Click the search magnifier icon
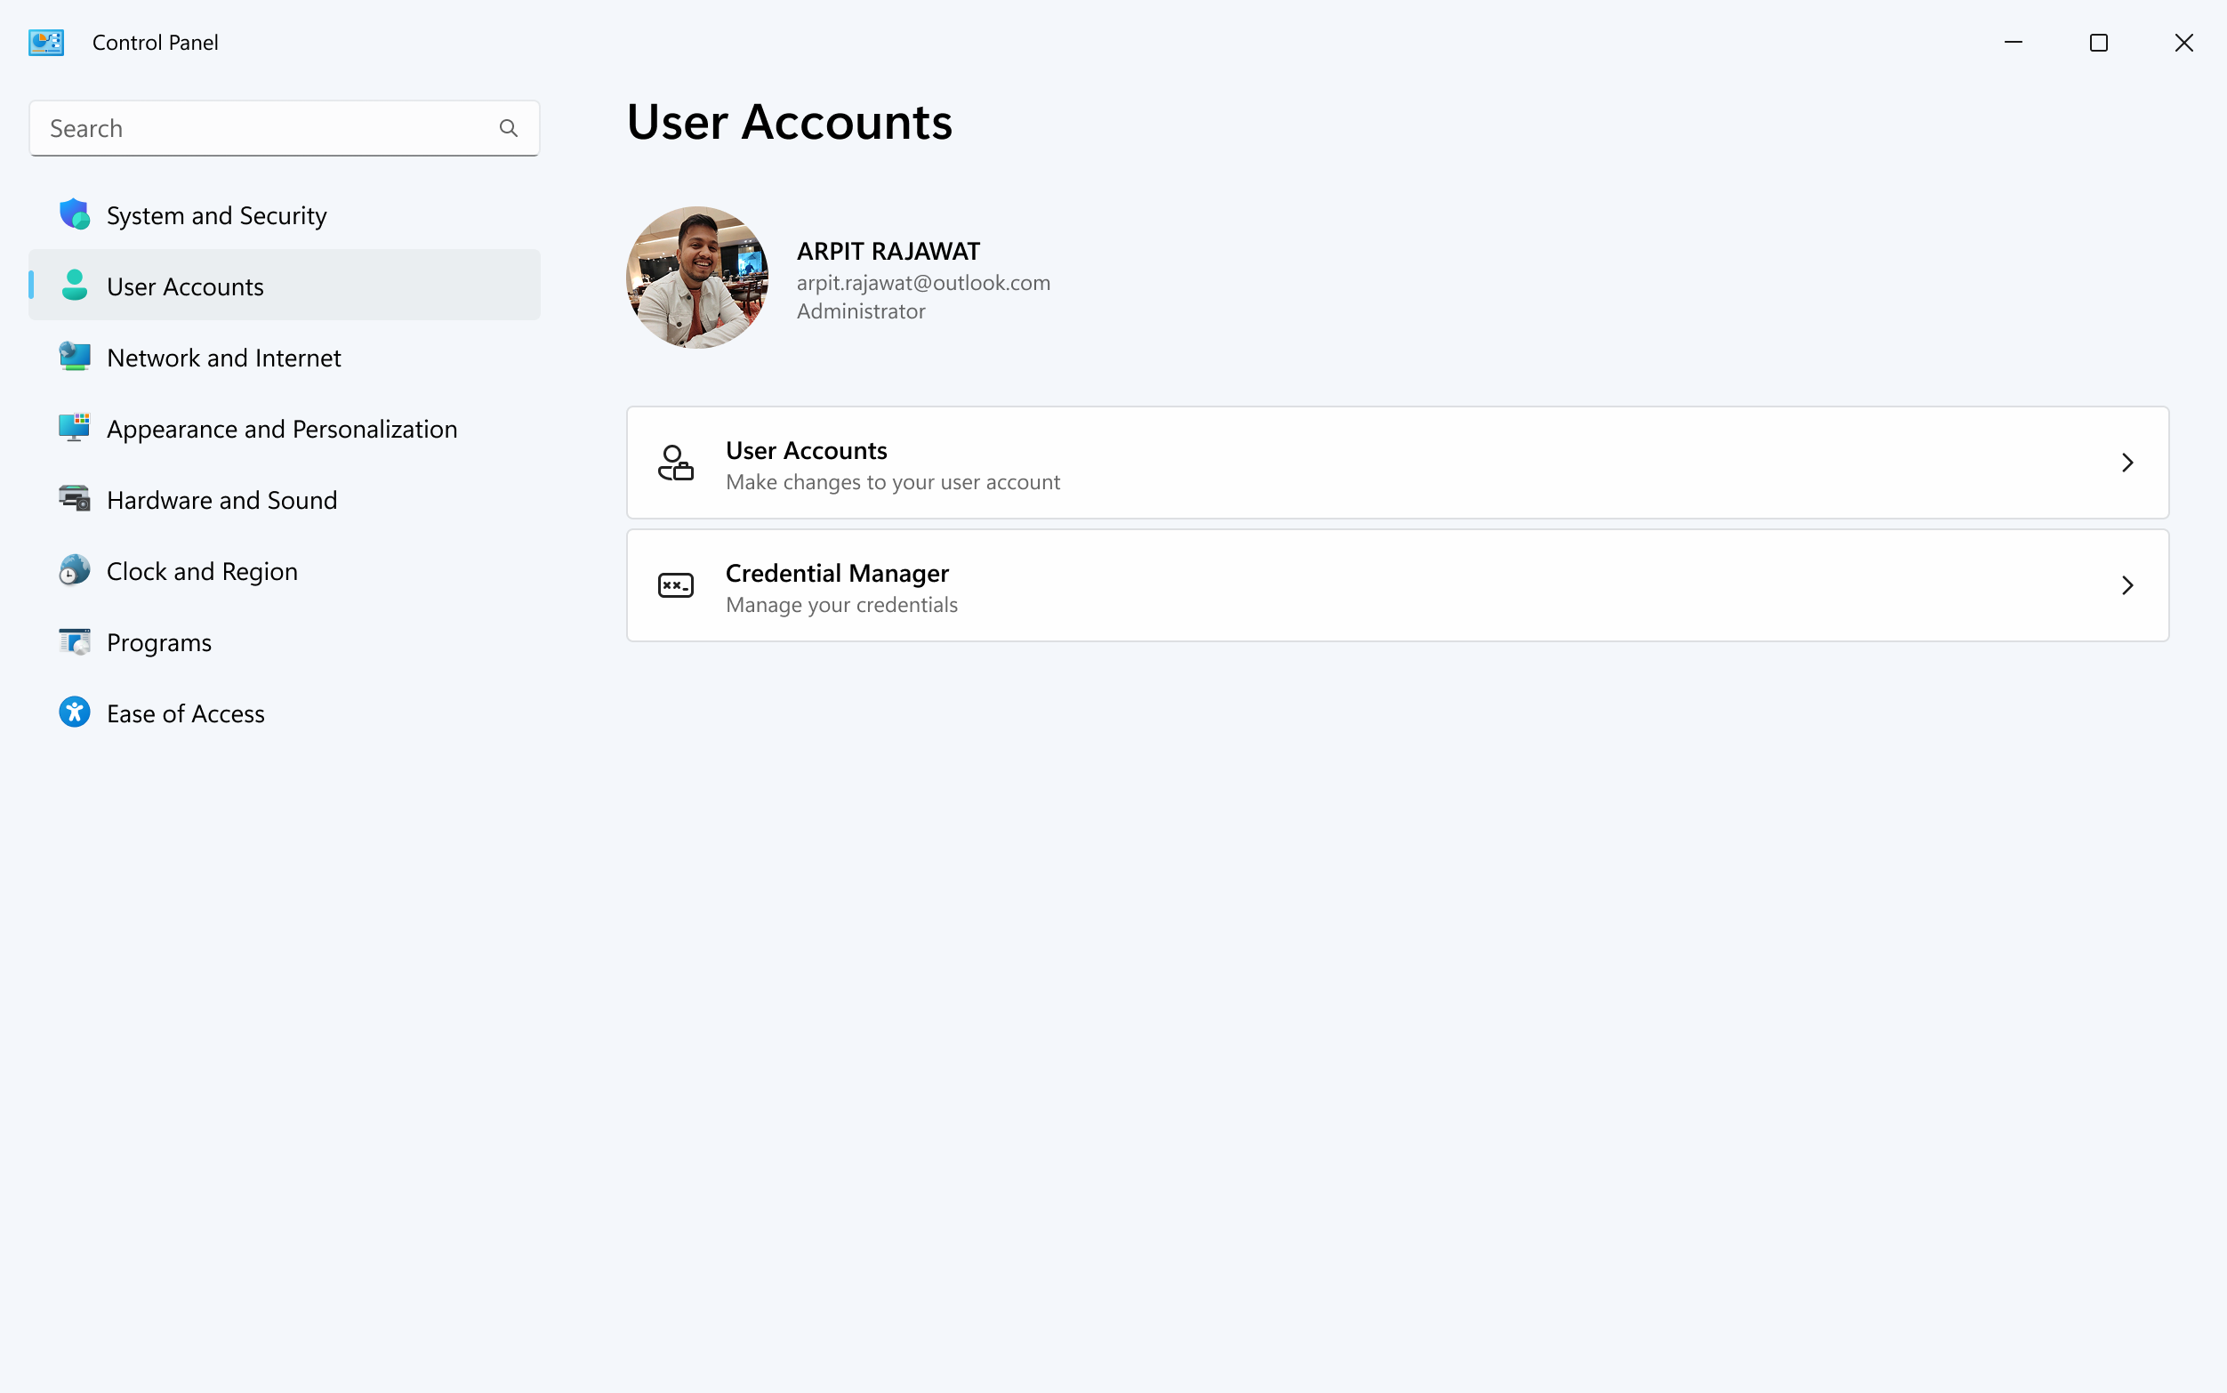The width and height of the screenshot is (2227, 1393). click(x=509, y=127)
